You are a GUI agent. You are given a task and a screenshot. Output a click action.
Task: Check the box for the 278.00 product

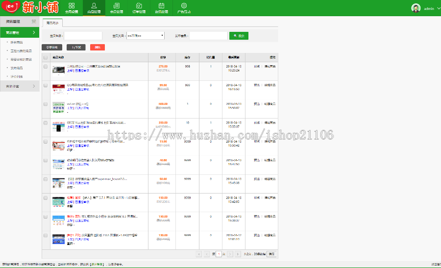point(46,67)
